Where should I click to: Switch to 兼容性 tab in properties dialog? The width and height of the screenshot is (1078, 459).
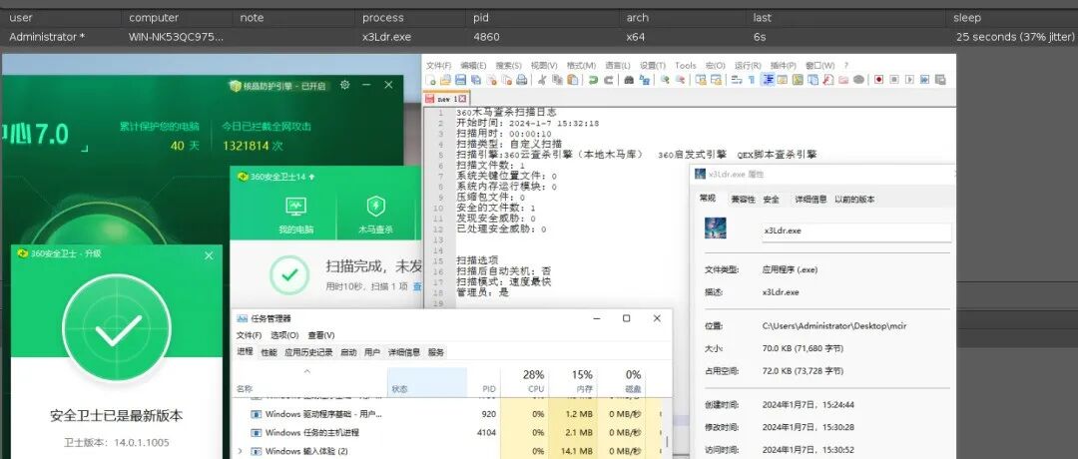tap(743, 200)
